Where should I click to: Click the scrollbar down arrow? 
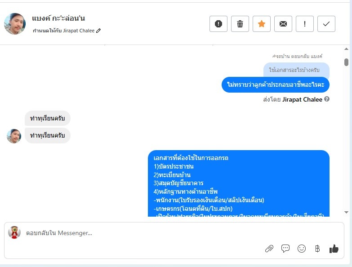pyautogui.click(x=346, y=212)
